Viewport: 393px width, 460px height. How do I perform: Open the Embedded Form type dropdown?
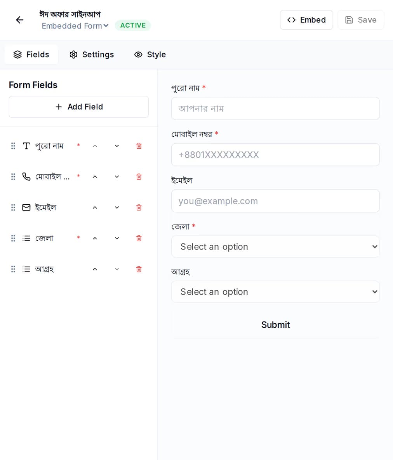coord(75,26)
